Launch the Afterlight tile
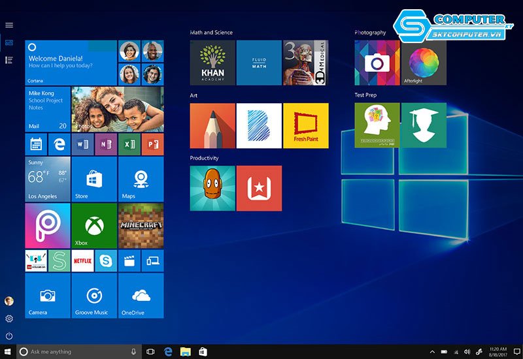Viewport: 523px width, 359px height. pyautogui.click(x=424, y=63)
